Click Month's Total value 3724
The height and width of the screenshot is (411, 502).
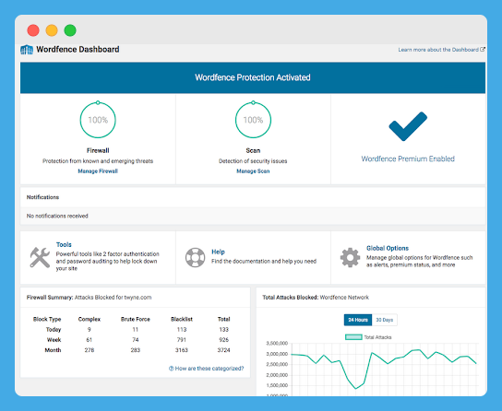[224, 350]
